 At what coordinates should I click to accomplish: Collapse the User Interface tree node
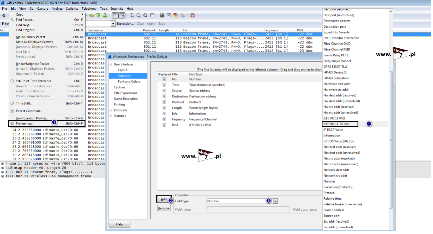pyautogui.click(x=111, y=64)
